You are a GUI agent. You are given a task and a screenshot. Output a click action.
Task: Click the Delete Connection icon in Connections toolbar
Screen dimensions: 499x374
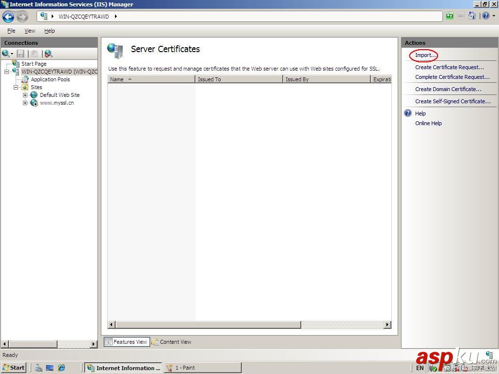tap(48, 54)
